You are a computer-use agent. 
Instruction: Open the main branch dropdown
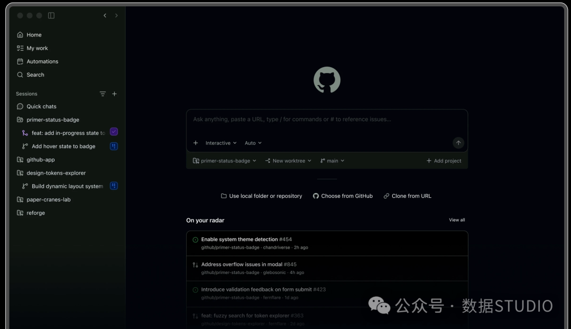(332, 161)
